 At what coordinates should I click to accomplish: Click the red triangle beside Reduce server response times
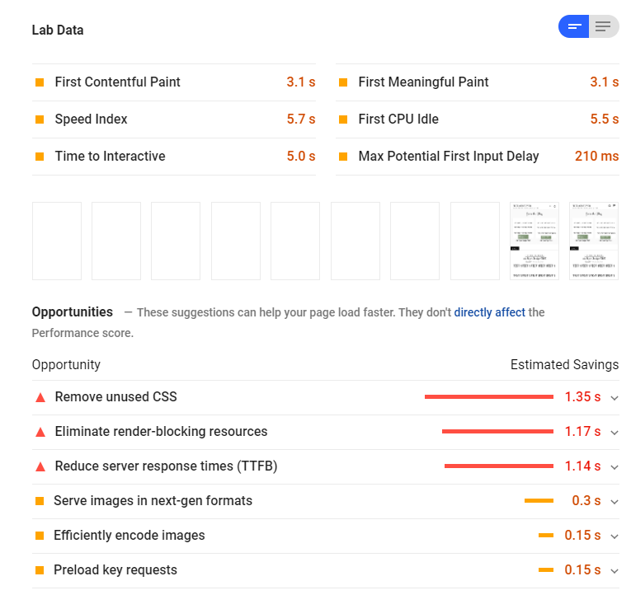pos(40,466)
